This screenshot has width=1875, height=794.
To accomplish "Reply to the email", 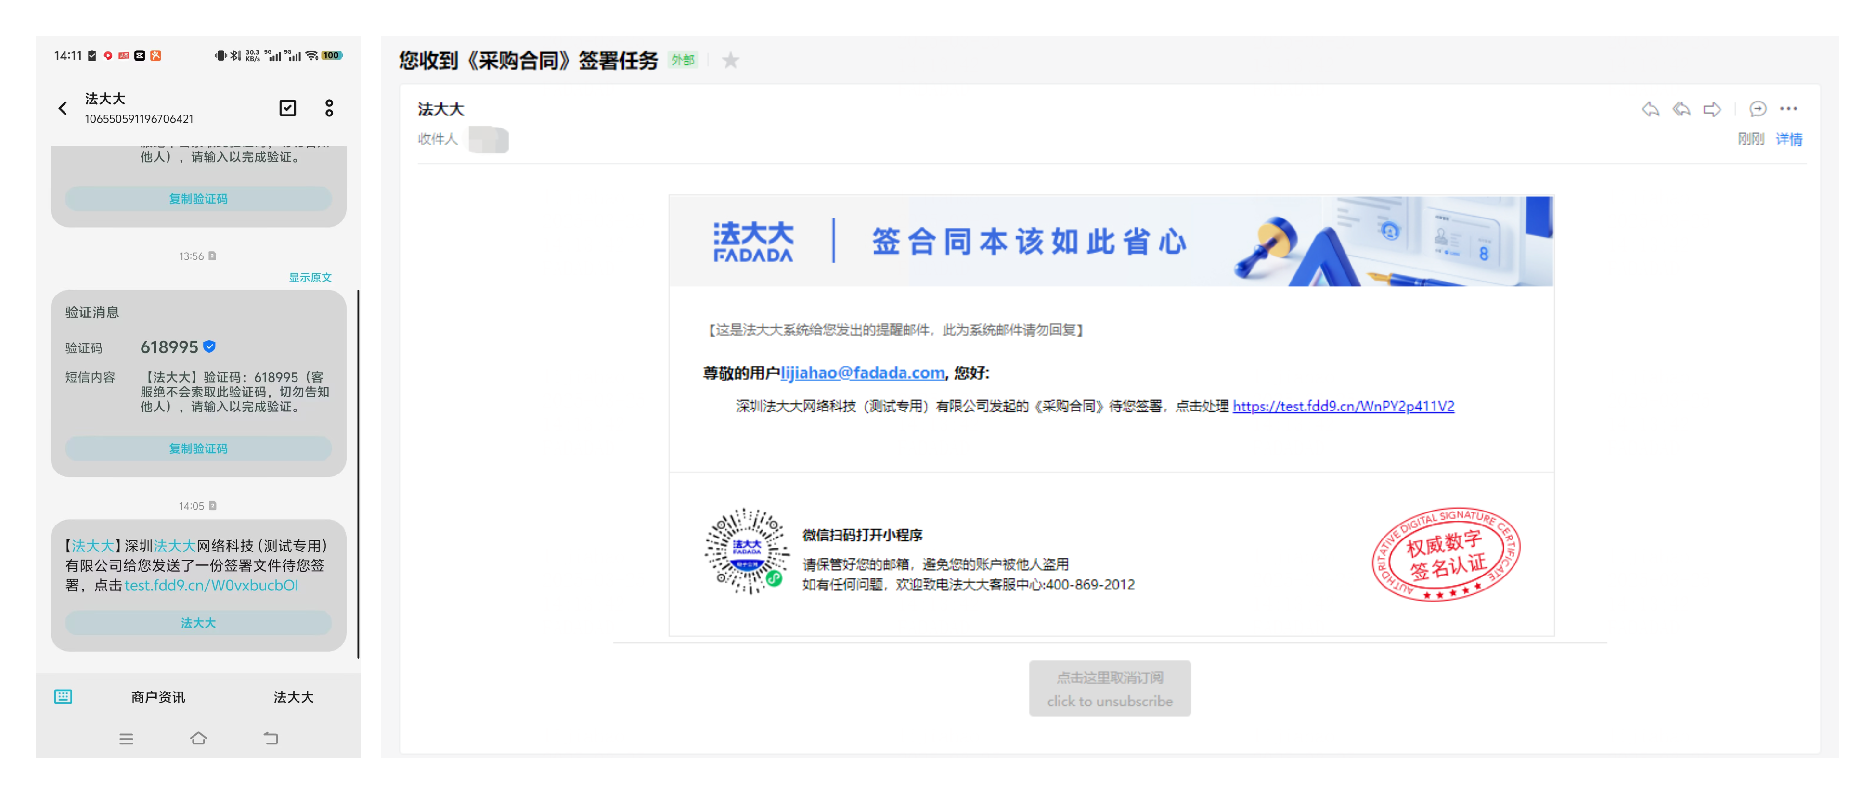I will pos(1651,109).
